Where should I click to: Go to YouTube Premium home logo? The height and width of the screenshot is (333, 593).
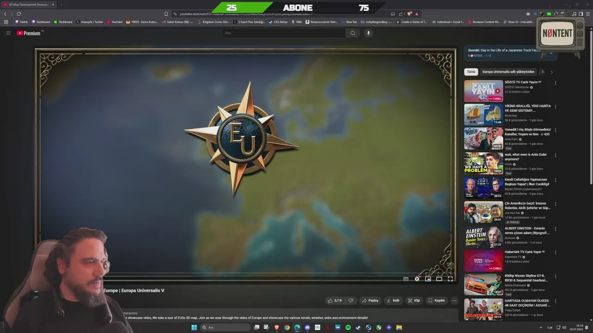pyautogui.click(x=30, y=33)
